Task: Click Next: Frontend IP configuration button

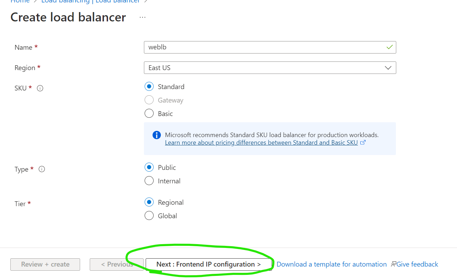Action: click(208, 264)
